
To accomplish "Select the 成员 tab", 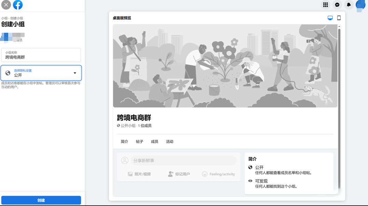I will click(154, 142).
